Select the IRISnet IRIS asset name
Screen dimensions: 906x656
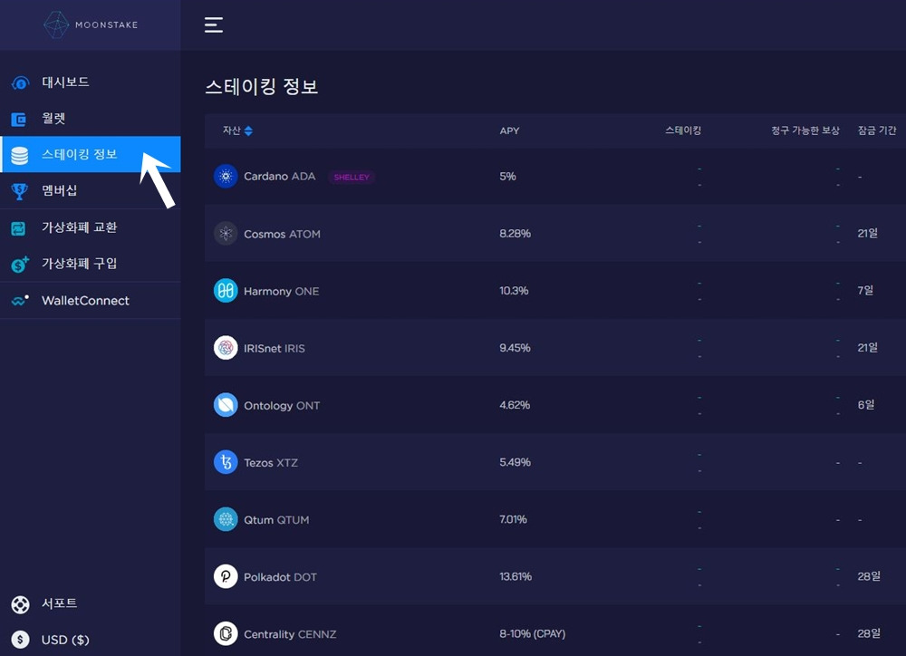pos(275,349)
